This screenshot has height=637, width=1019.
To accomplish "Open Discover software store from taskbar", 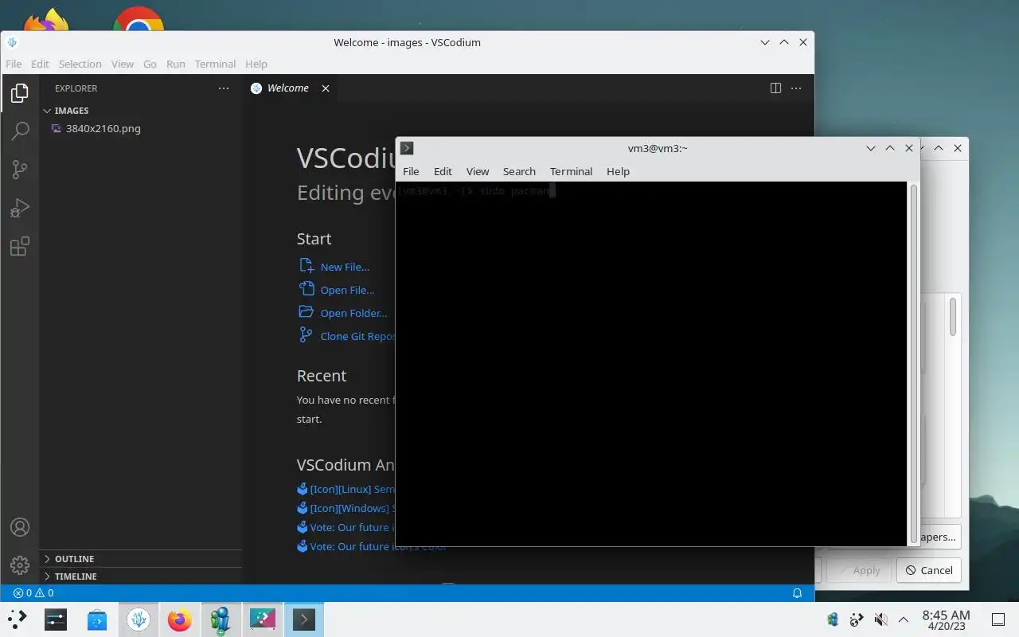I will point(97,619).
